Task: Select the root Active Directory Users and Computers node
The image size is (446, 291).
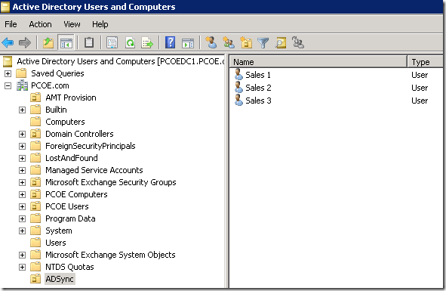Action: point(120,61)
